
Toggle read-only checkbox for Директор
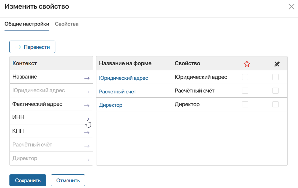click(x=275, y=104)
